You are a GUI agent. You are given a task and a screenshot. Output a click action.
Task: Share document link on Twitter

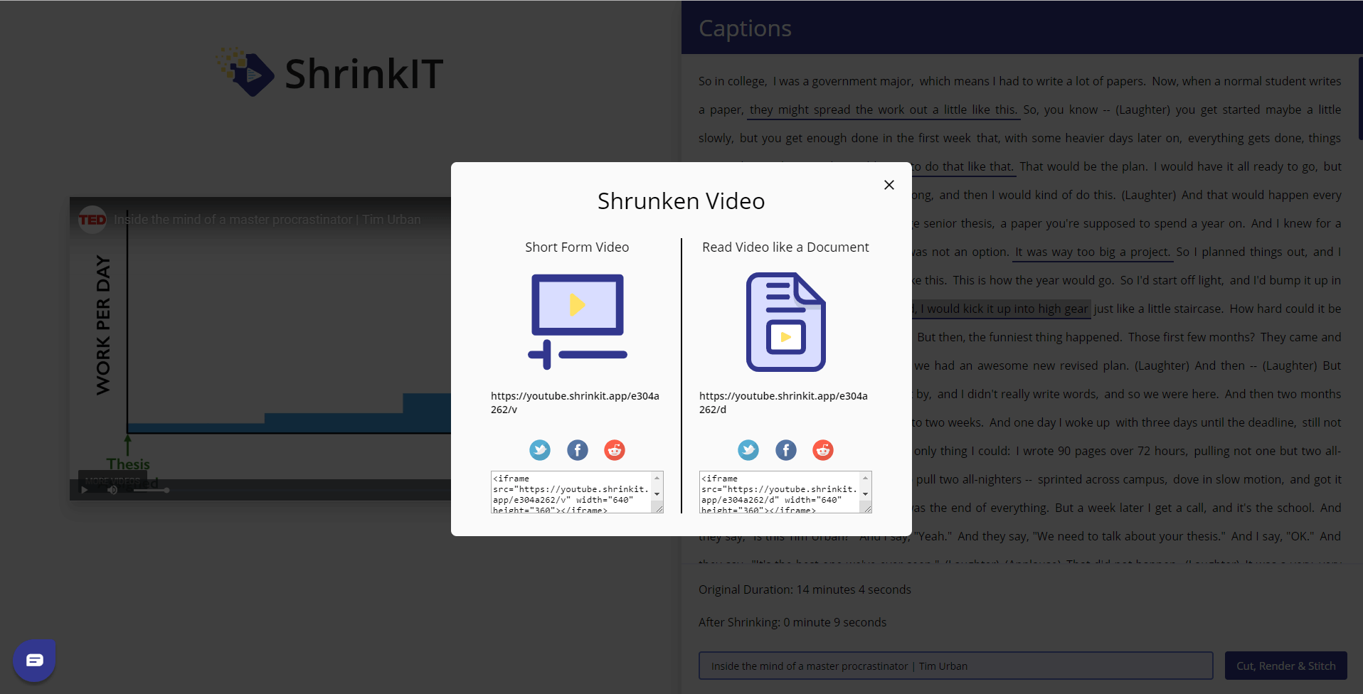pos(748,450)
